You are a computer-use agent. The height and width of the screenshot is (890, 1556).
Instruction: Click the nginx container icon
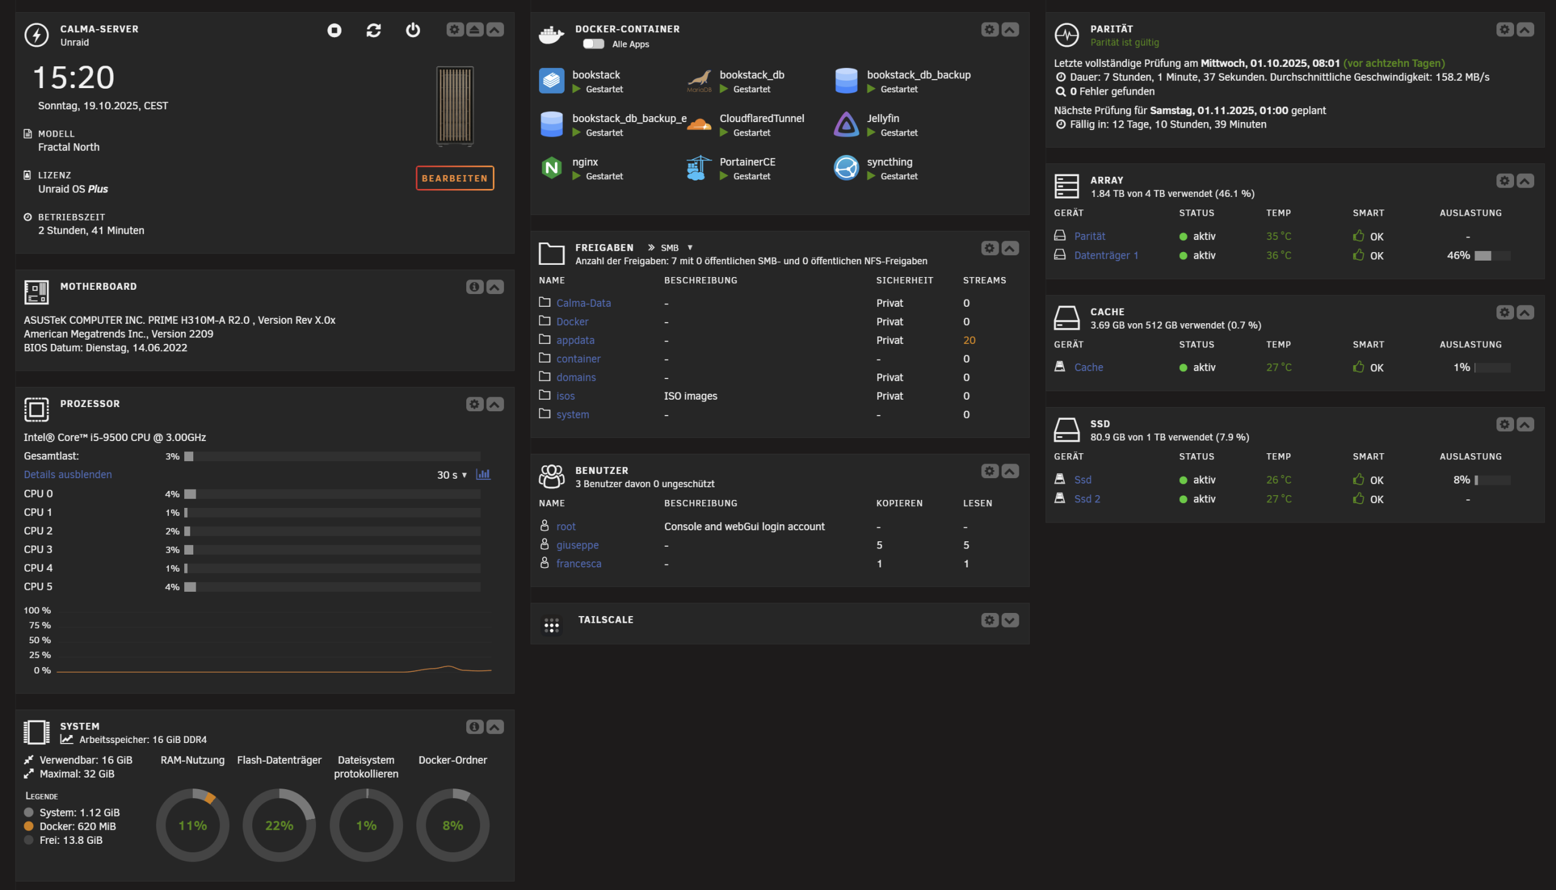(551, 168)
